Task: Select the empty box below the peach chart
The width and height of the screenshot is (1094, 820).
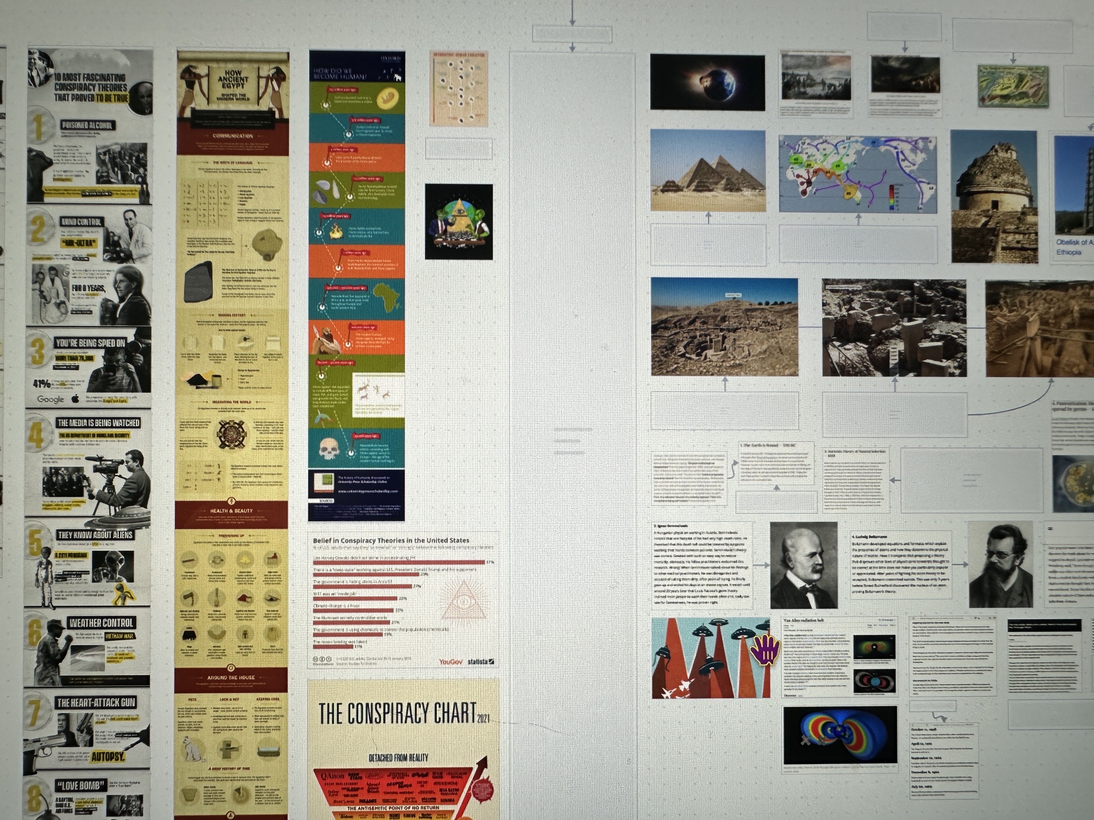Action: [459, 148]
